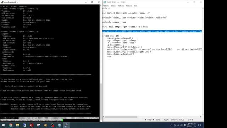Click the PuTTY title 'root@android: ~'
The image size is (227, 128).
[x=11, y=2]
